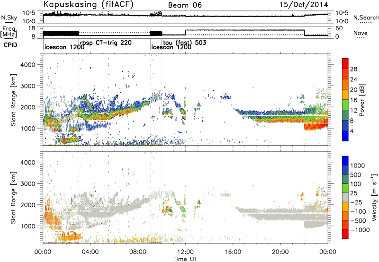Click the 'Time UT' axis title
Image resolution: width=379 pixels, height=262 pixels.
click(x=185, y=259)
